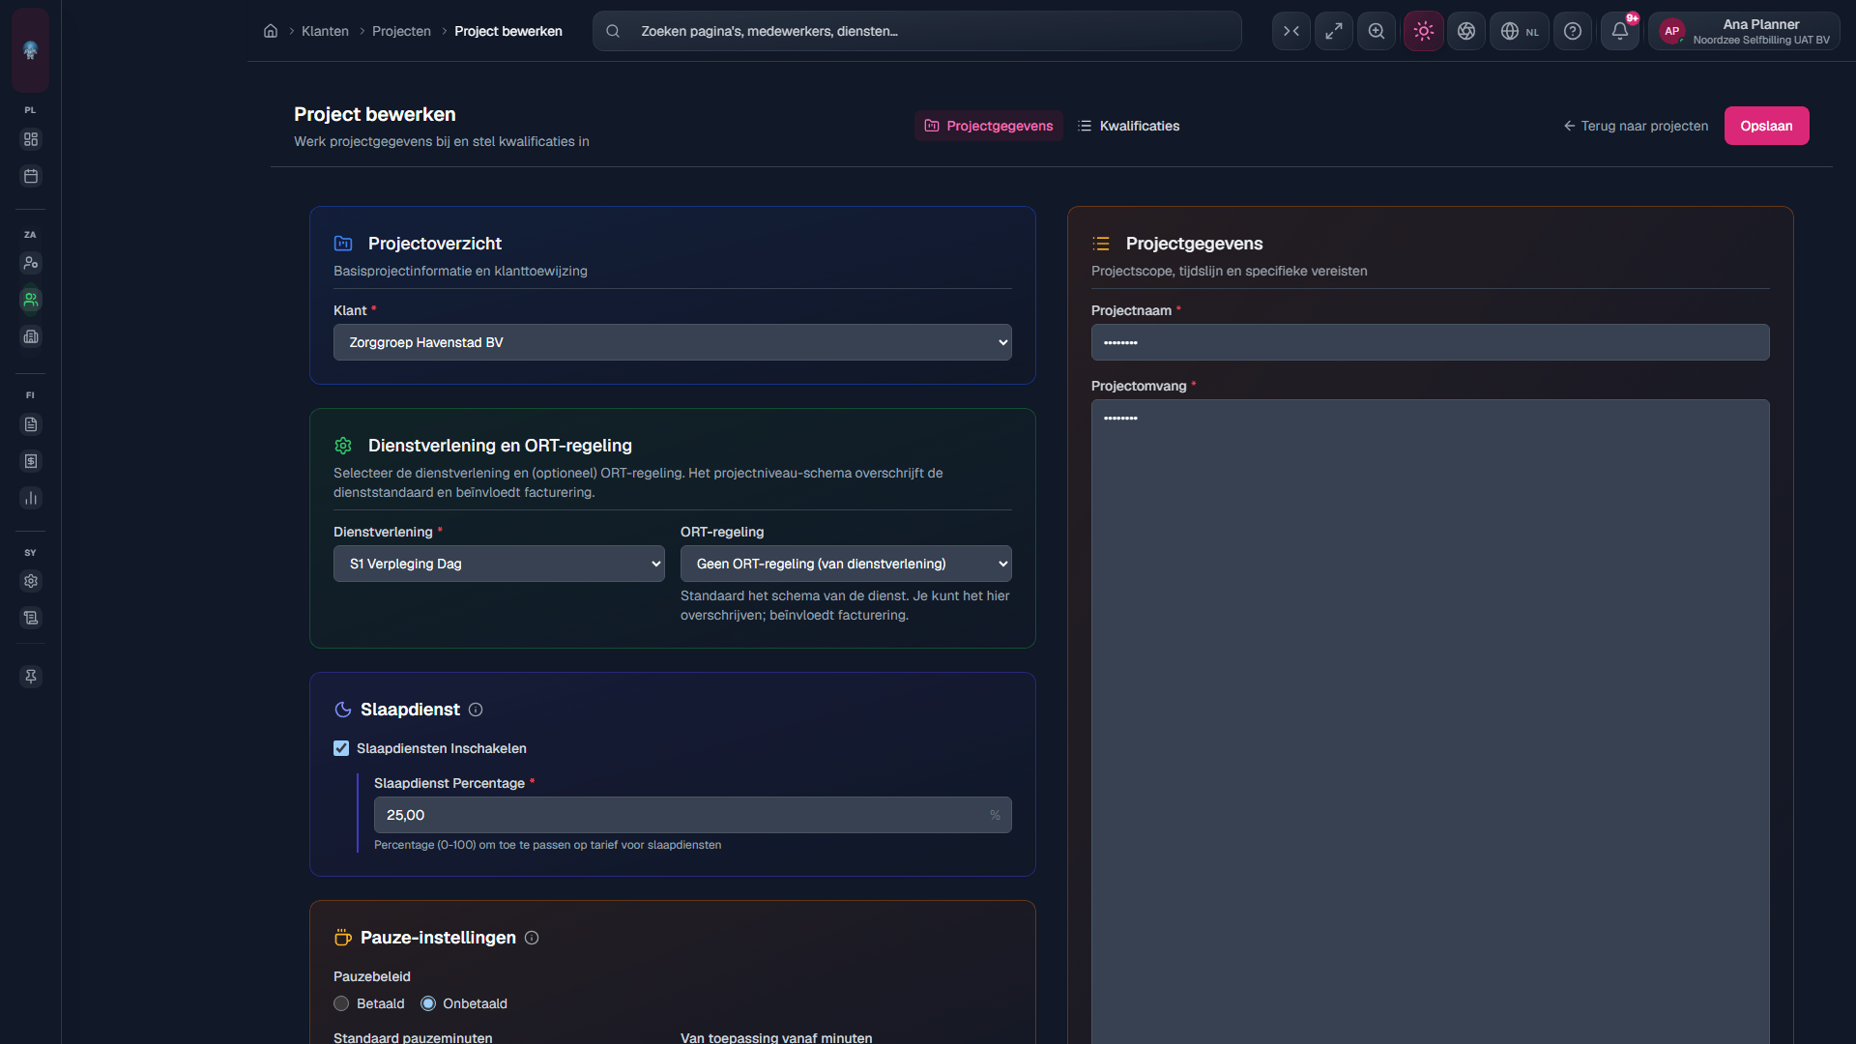This screenshot has width=1856, height=1044.
Task: Open the NL language selector
Action: [x=1520, y=31]
